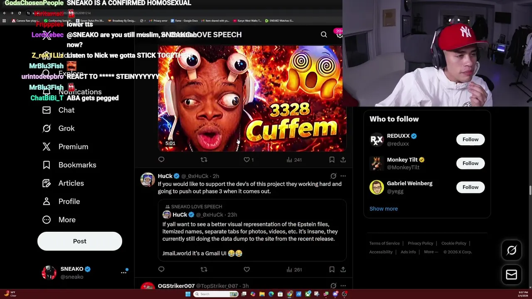This screenshot has width=532, height=299.
Task: Open the three-dot menu on HuCk's post
Action: (x=343, y=176)
